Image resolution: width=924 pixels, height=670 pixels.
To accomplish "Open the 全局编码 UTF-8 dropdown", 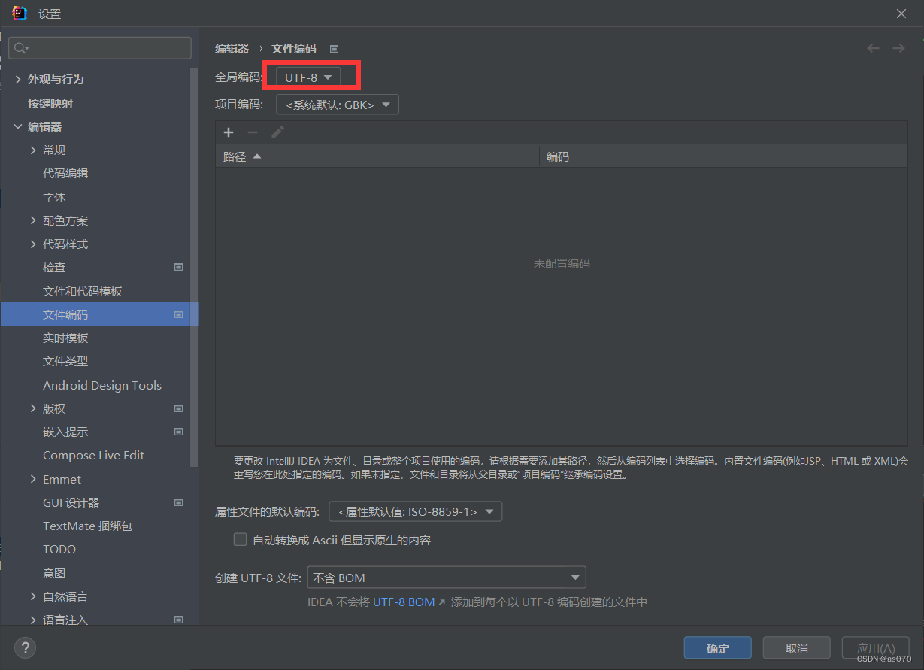I will click(310, 76).
